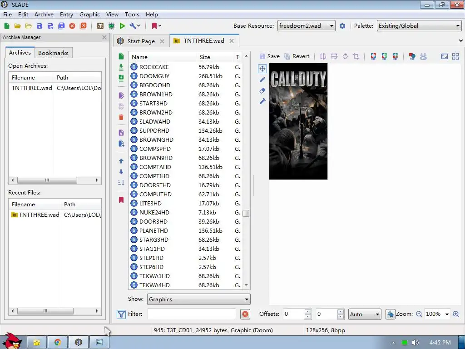465x349 pixels.
Task: Click the green Run Archive play icon
Action: (122, 26)
